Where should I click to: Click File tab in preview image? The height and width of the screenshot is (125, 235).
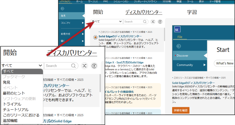point(180,37)
